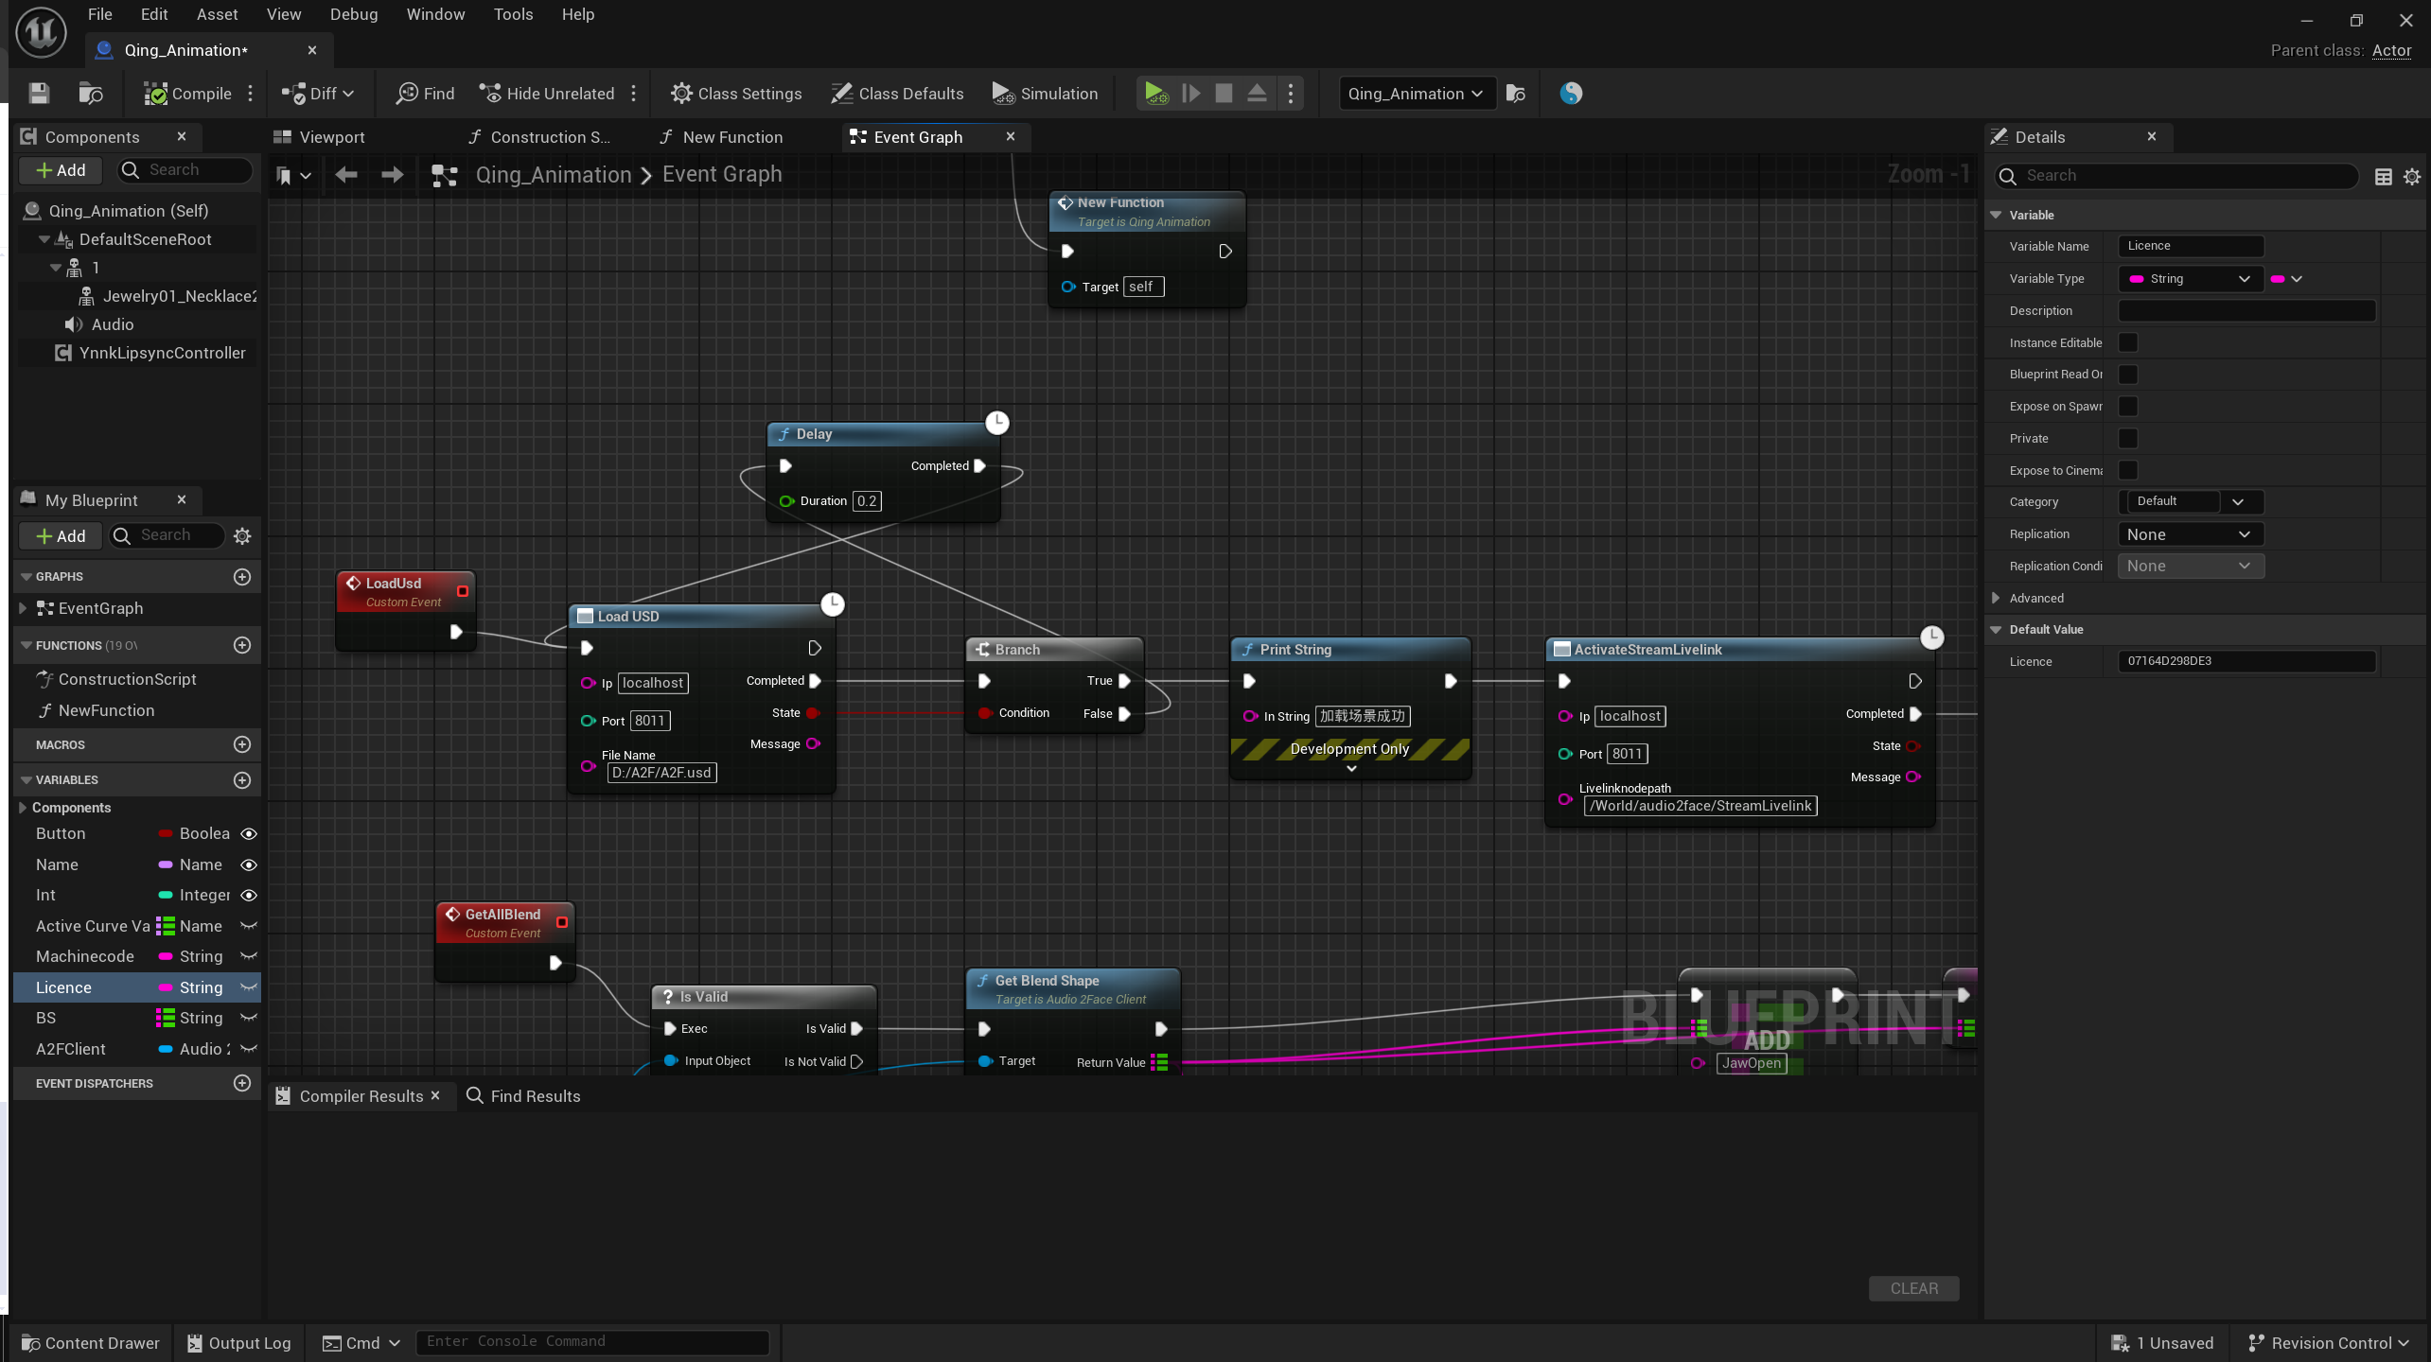
Task: Open the Debug menu
Action: pyautogui.click(x=353, y=14)
